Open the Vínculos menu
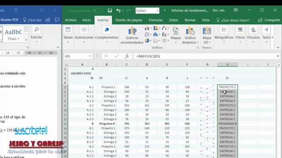 [x=253, y=35]
